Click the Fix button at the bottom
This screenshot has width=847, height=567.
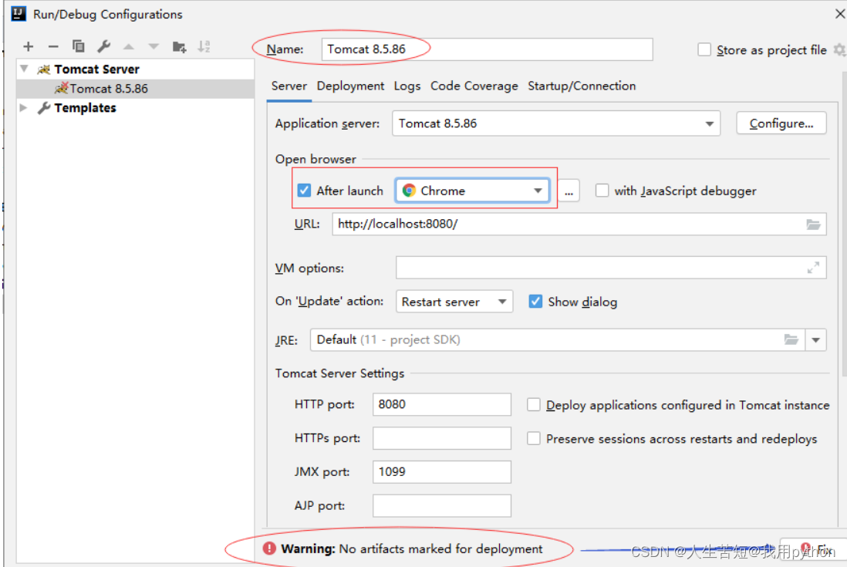[815, 549]
